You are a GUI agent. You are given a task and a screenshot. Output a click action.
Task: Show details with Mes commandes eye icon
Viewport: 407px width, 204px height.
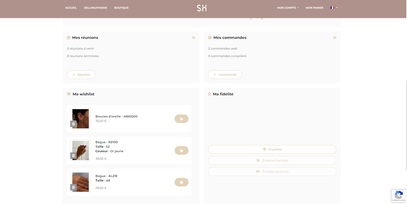pos(335,38)
